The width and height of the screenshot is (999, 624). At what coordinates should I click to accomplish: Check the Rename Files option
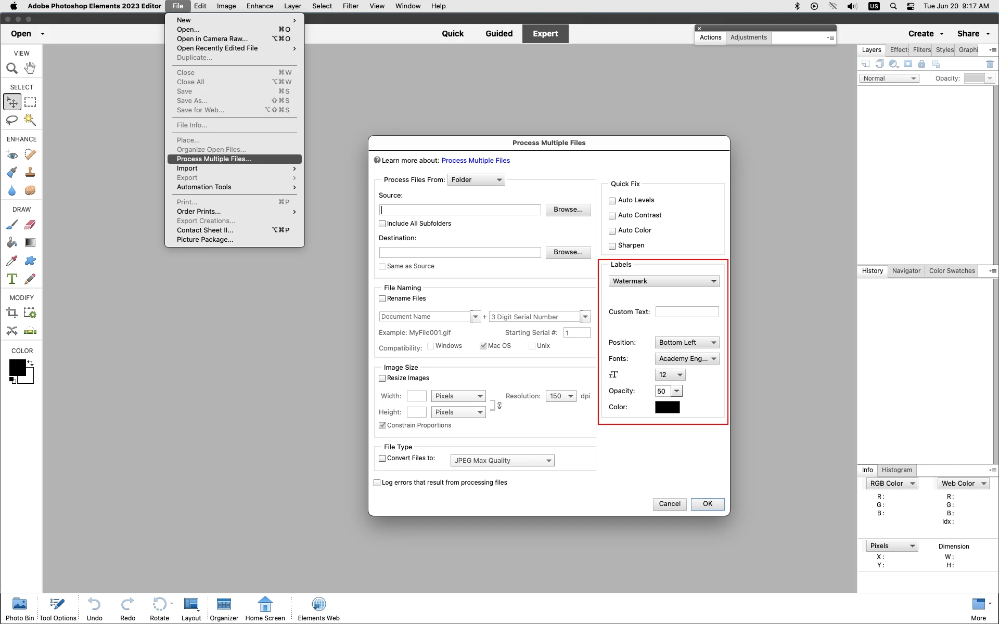coord(382,299)
